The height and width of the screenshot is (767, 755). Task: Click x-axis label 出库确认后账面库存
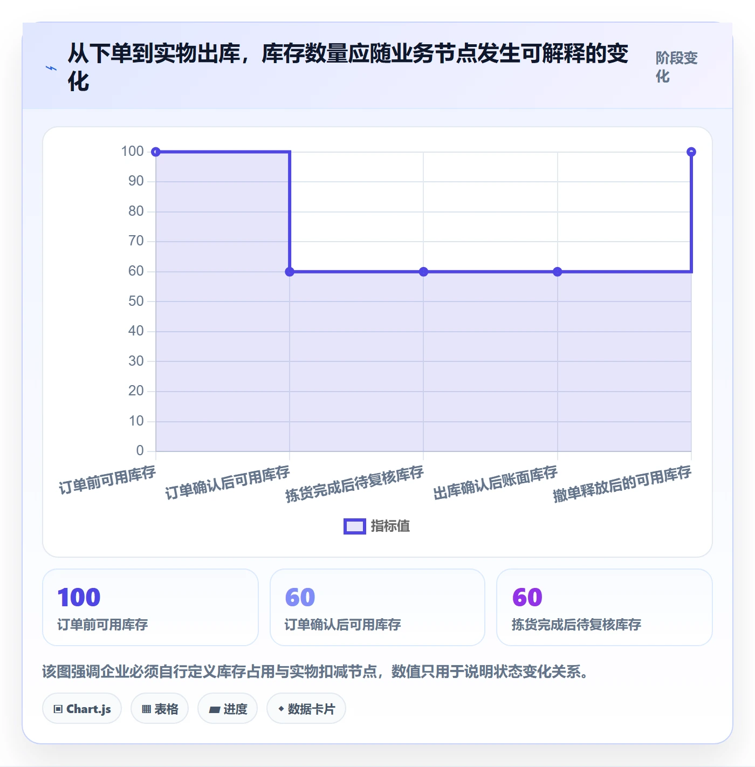click(496, 482)
